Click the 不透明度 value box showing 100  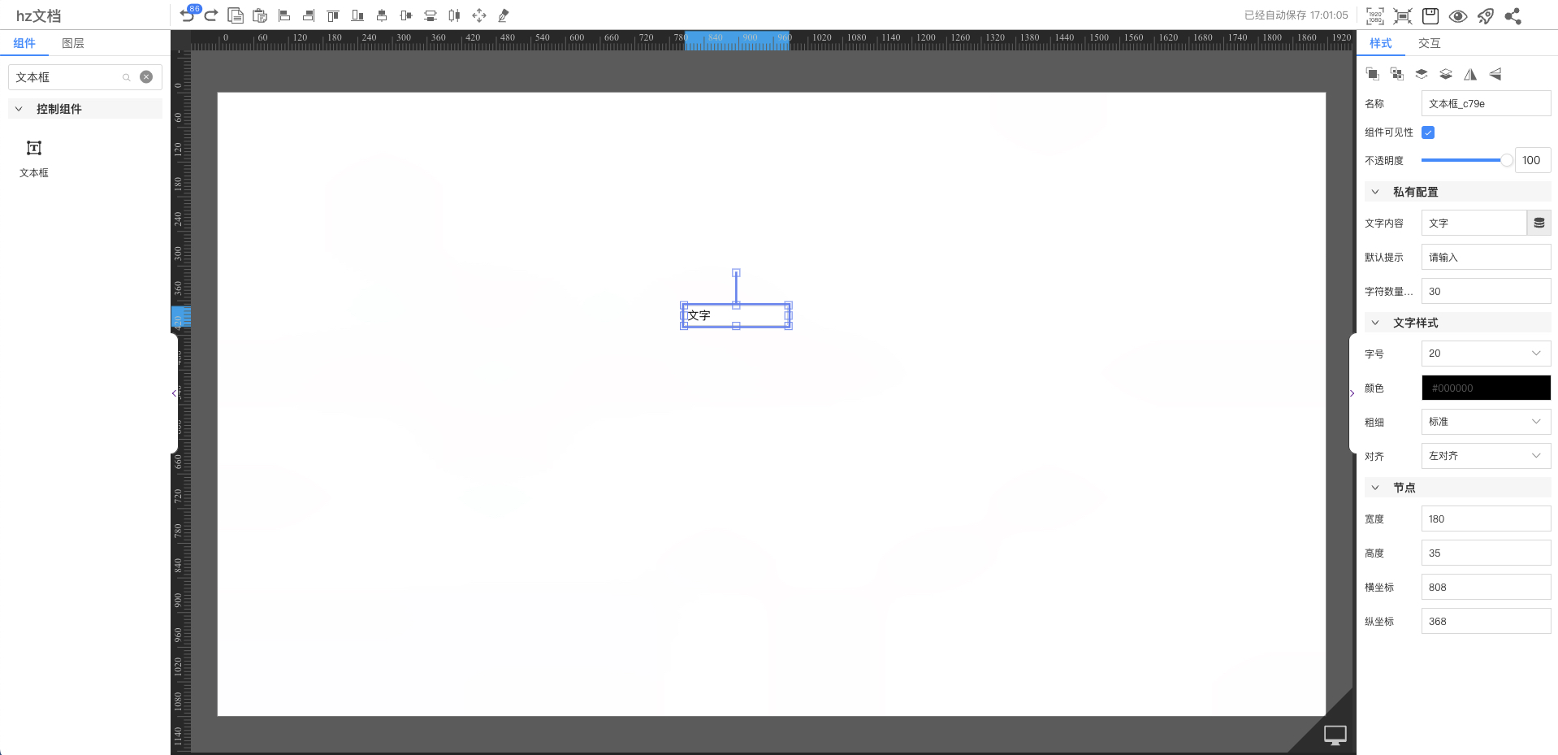(x=1533, y=160)
